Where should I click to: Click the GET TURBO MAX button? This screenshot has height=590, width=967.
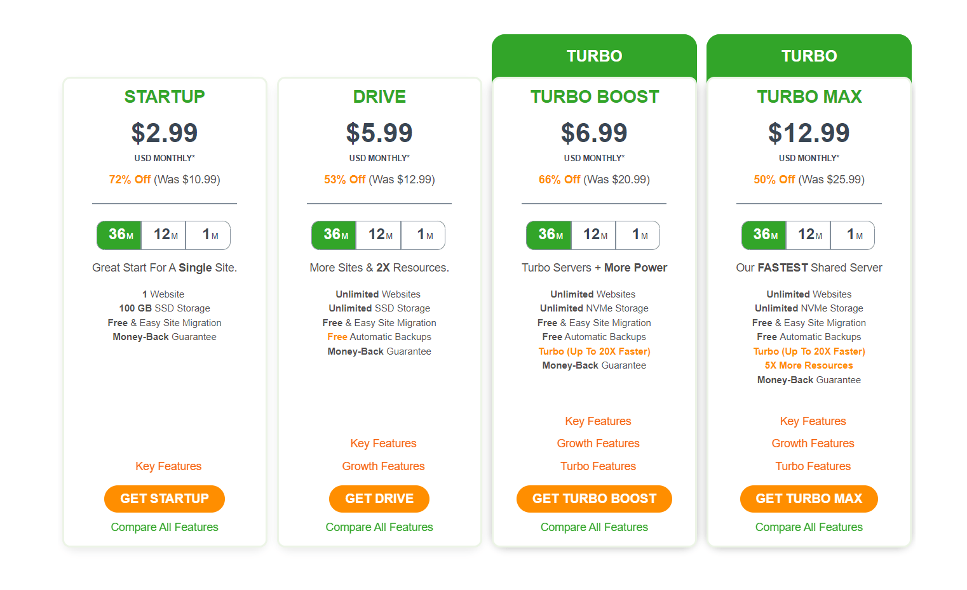[x=808, y=499]
